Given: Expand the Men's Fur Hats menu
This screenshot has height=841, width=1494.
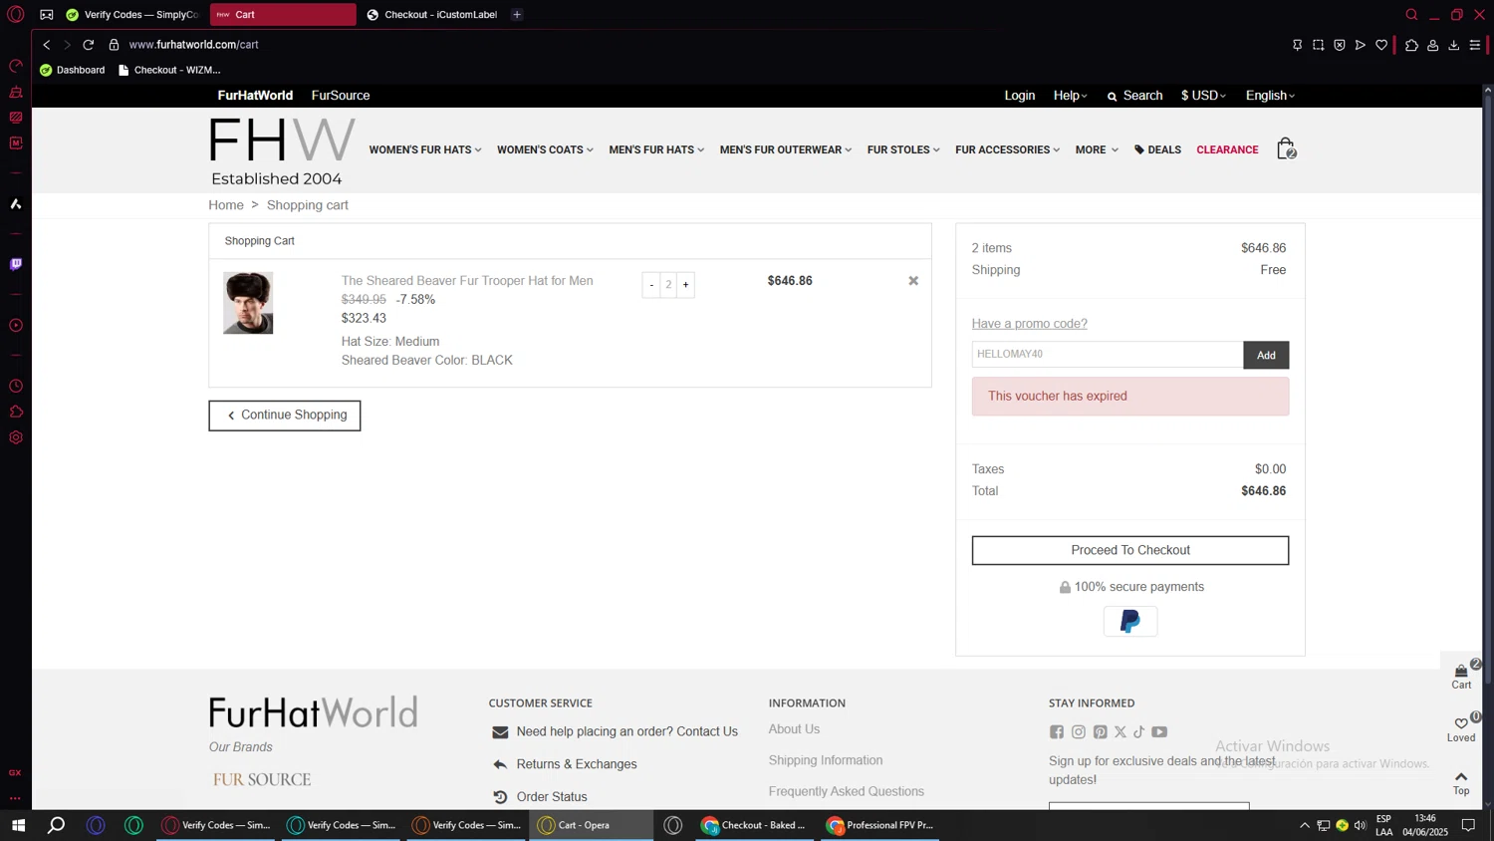Looking at the screenshot, I should pyautogui.click(x=656, y=150).
